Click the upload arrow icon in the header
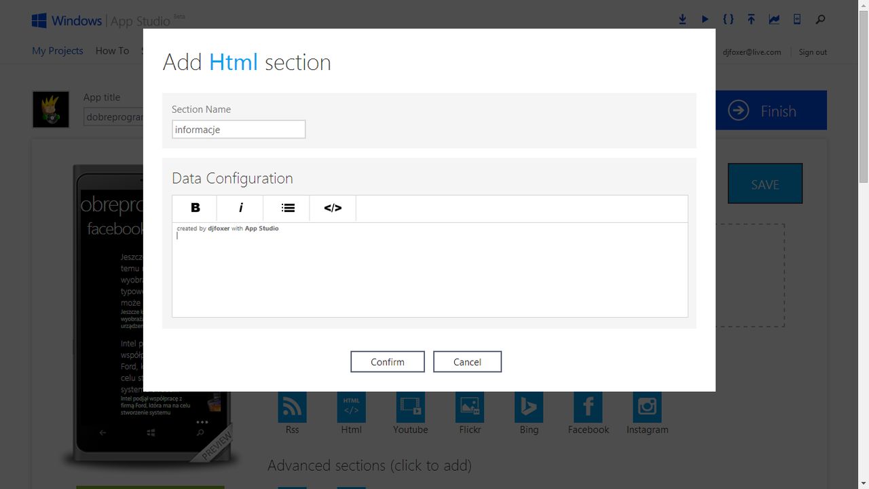This screenshot has height=489, width=869. 751,20
